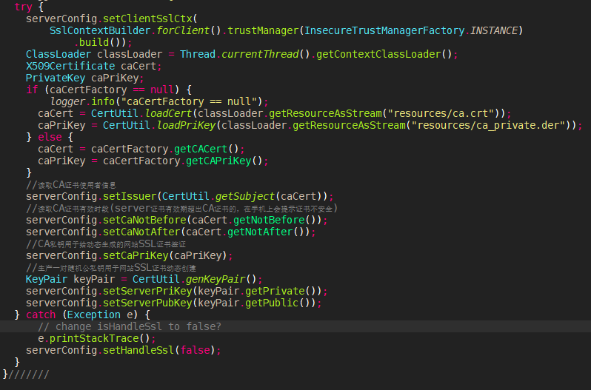The image size is (591, 390).
Task: Click InsecureTrustManagerFactory in the code
Action: 384,30
